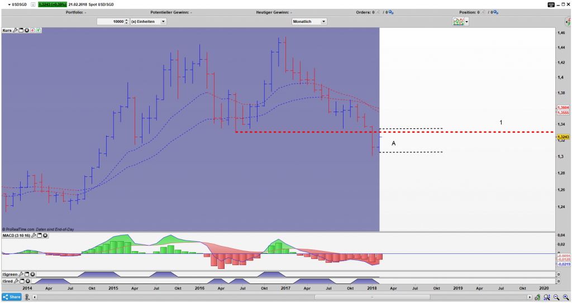Open Position settings gear icon
The height and width of the screenshot is (303, 572).
point(496,12)
